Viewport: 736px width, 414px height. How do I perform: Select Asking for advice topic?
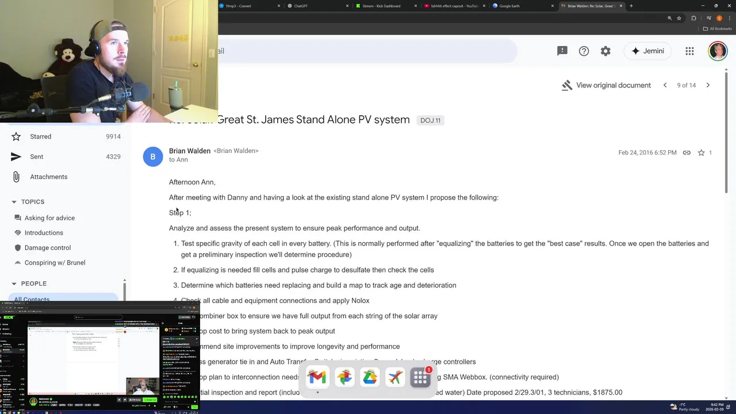point(49,218)
